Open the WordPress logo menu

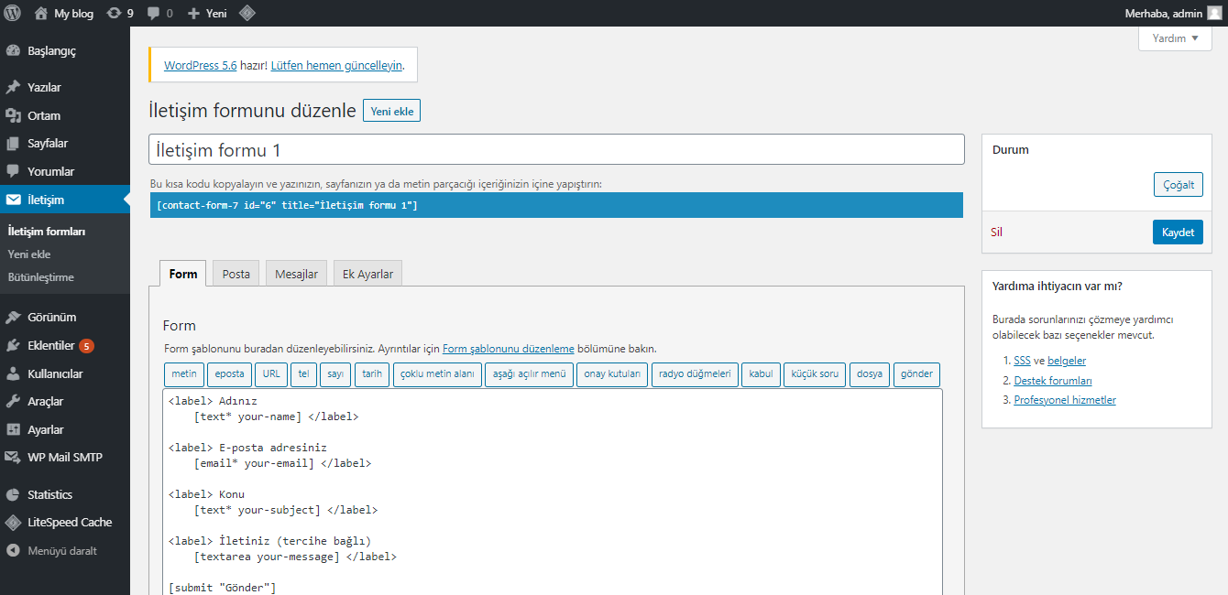click(x=13, y=13)
